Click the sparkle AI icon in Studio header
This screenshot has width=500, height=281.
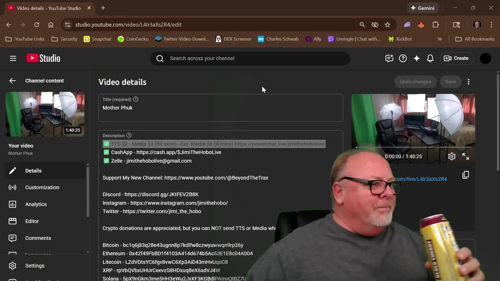[416, 58]
